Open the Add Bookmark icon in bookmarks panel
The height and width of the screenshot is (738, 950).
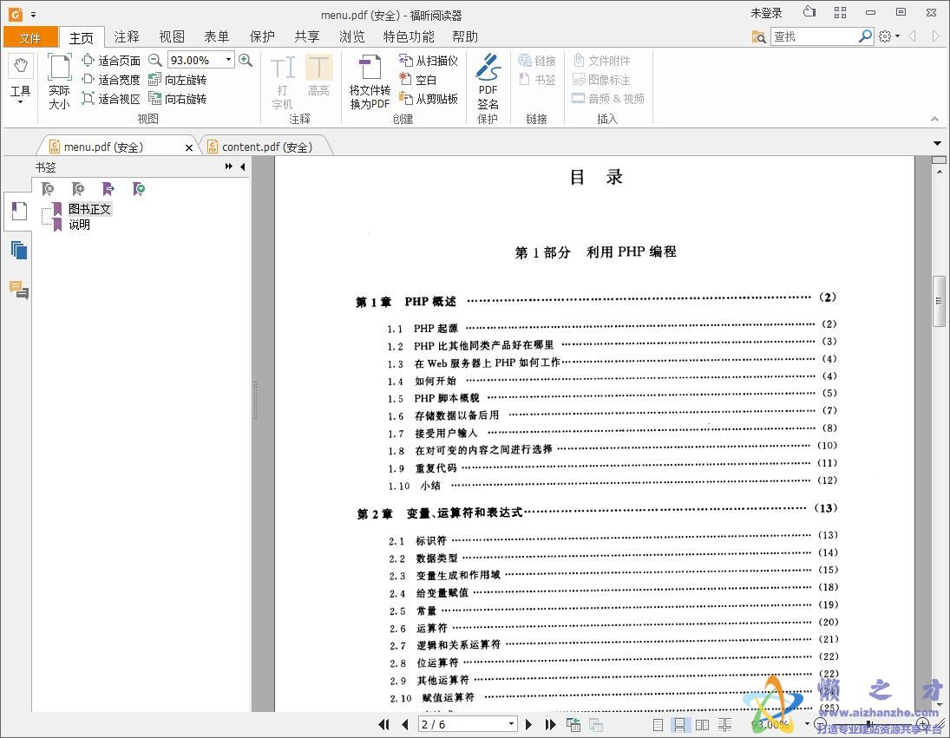pyautogui.click(x=78, y=188)
